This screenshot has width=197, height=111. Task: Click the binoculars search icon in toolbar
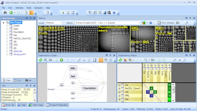(5, 13)
